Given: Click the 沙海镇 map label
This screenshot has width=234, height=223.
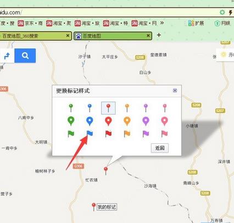Looking at the screenshot, I should [x=150, y=186].
